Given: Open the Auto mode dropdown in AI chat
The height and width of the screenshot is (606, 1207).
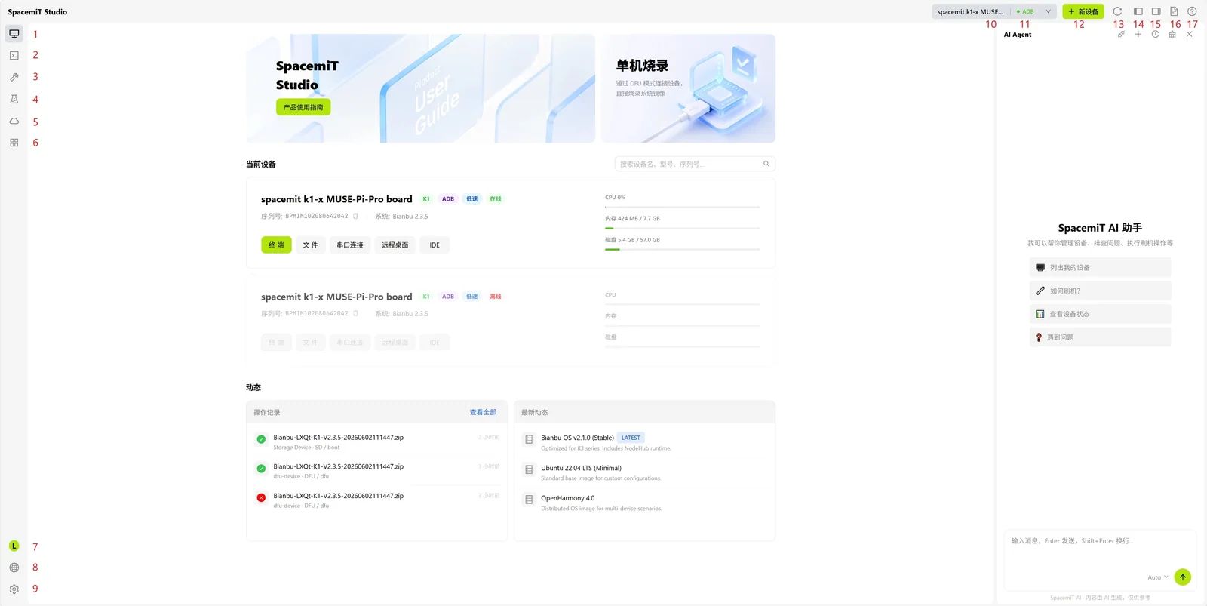Looking at the screenshot, I should [1158, 577].
